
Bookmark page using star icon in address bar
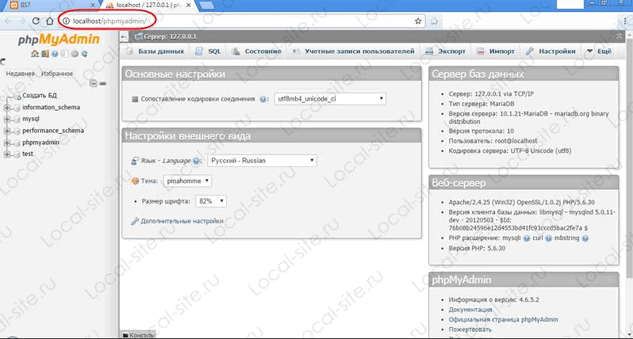point(418,21)
